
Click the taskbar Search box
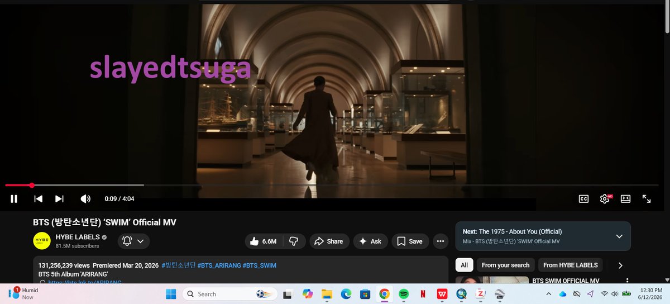point(229,294)
